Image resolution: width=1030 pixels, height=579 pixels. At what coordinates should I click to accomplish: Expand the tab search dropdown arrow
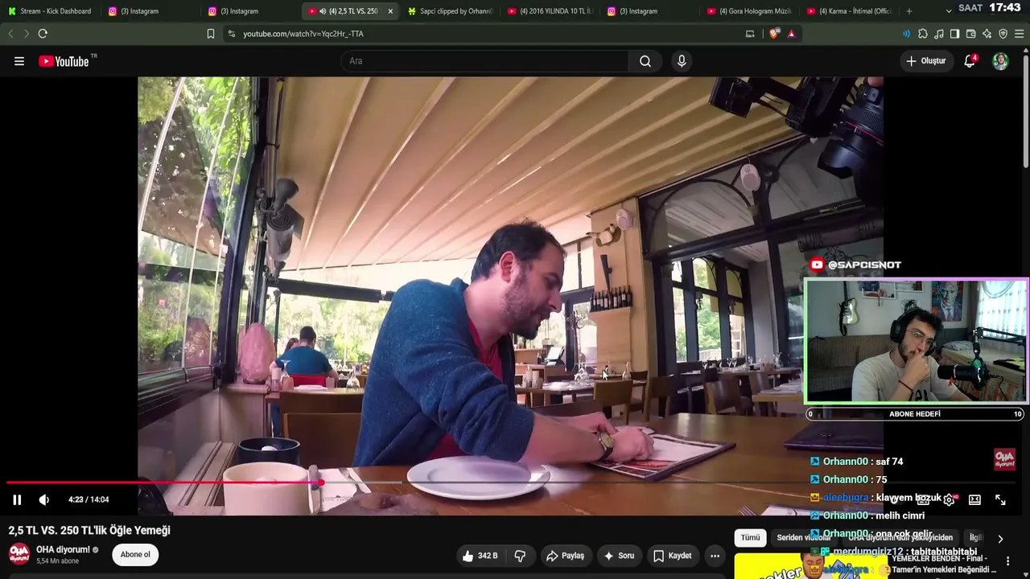949,11
